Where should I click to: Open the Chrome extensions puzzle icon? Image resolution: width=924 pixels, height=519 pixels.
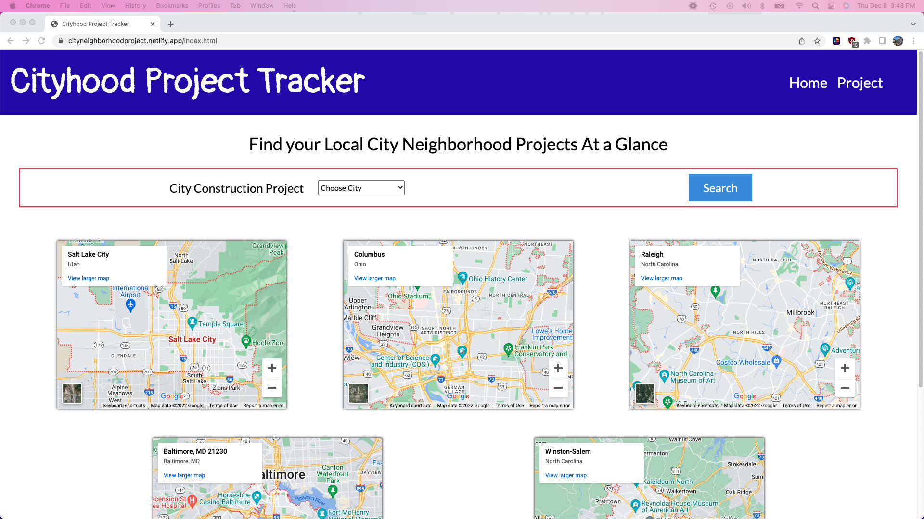867,41
